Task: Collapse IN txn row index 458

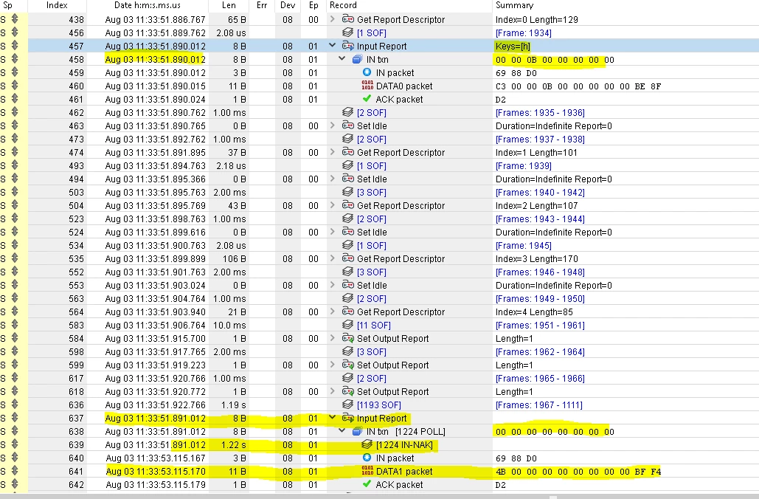Action: click(x=342, y=59)
